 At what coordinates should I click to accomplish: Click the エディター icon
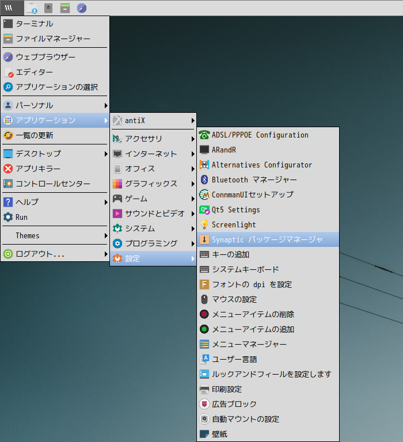8,72
